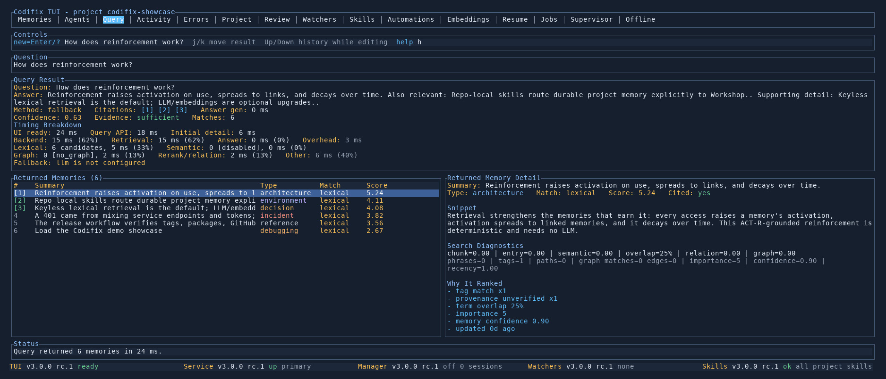
Task: Select the Load Codifix demo showcase row
Action: pos(226,231)
